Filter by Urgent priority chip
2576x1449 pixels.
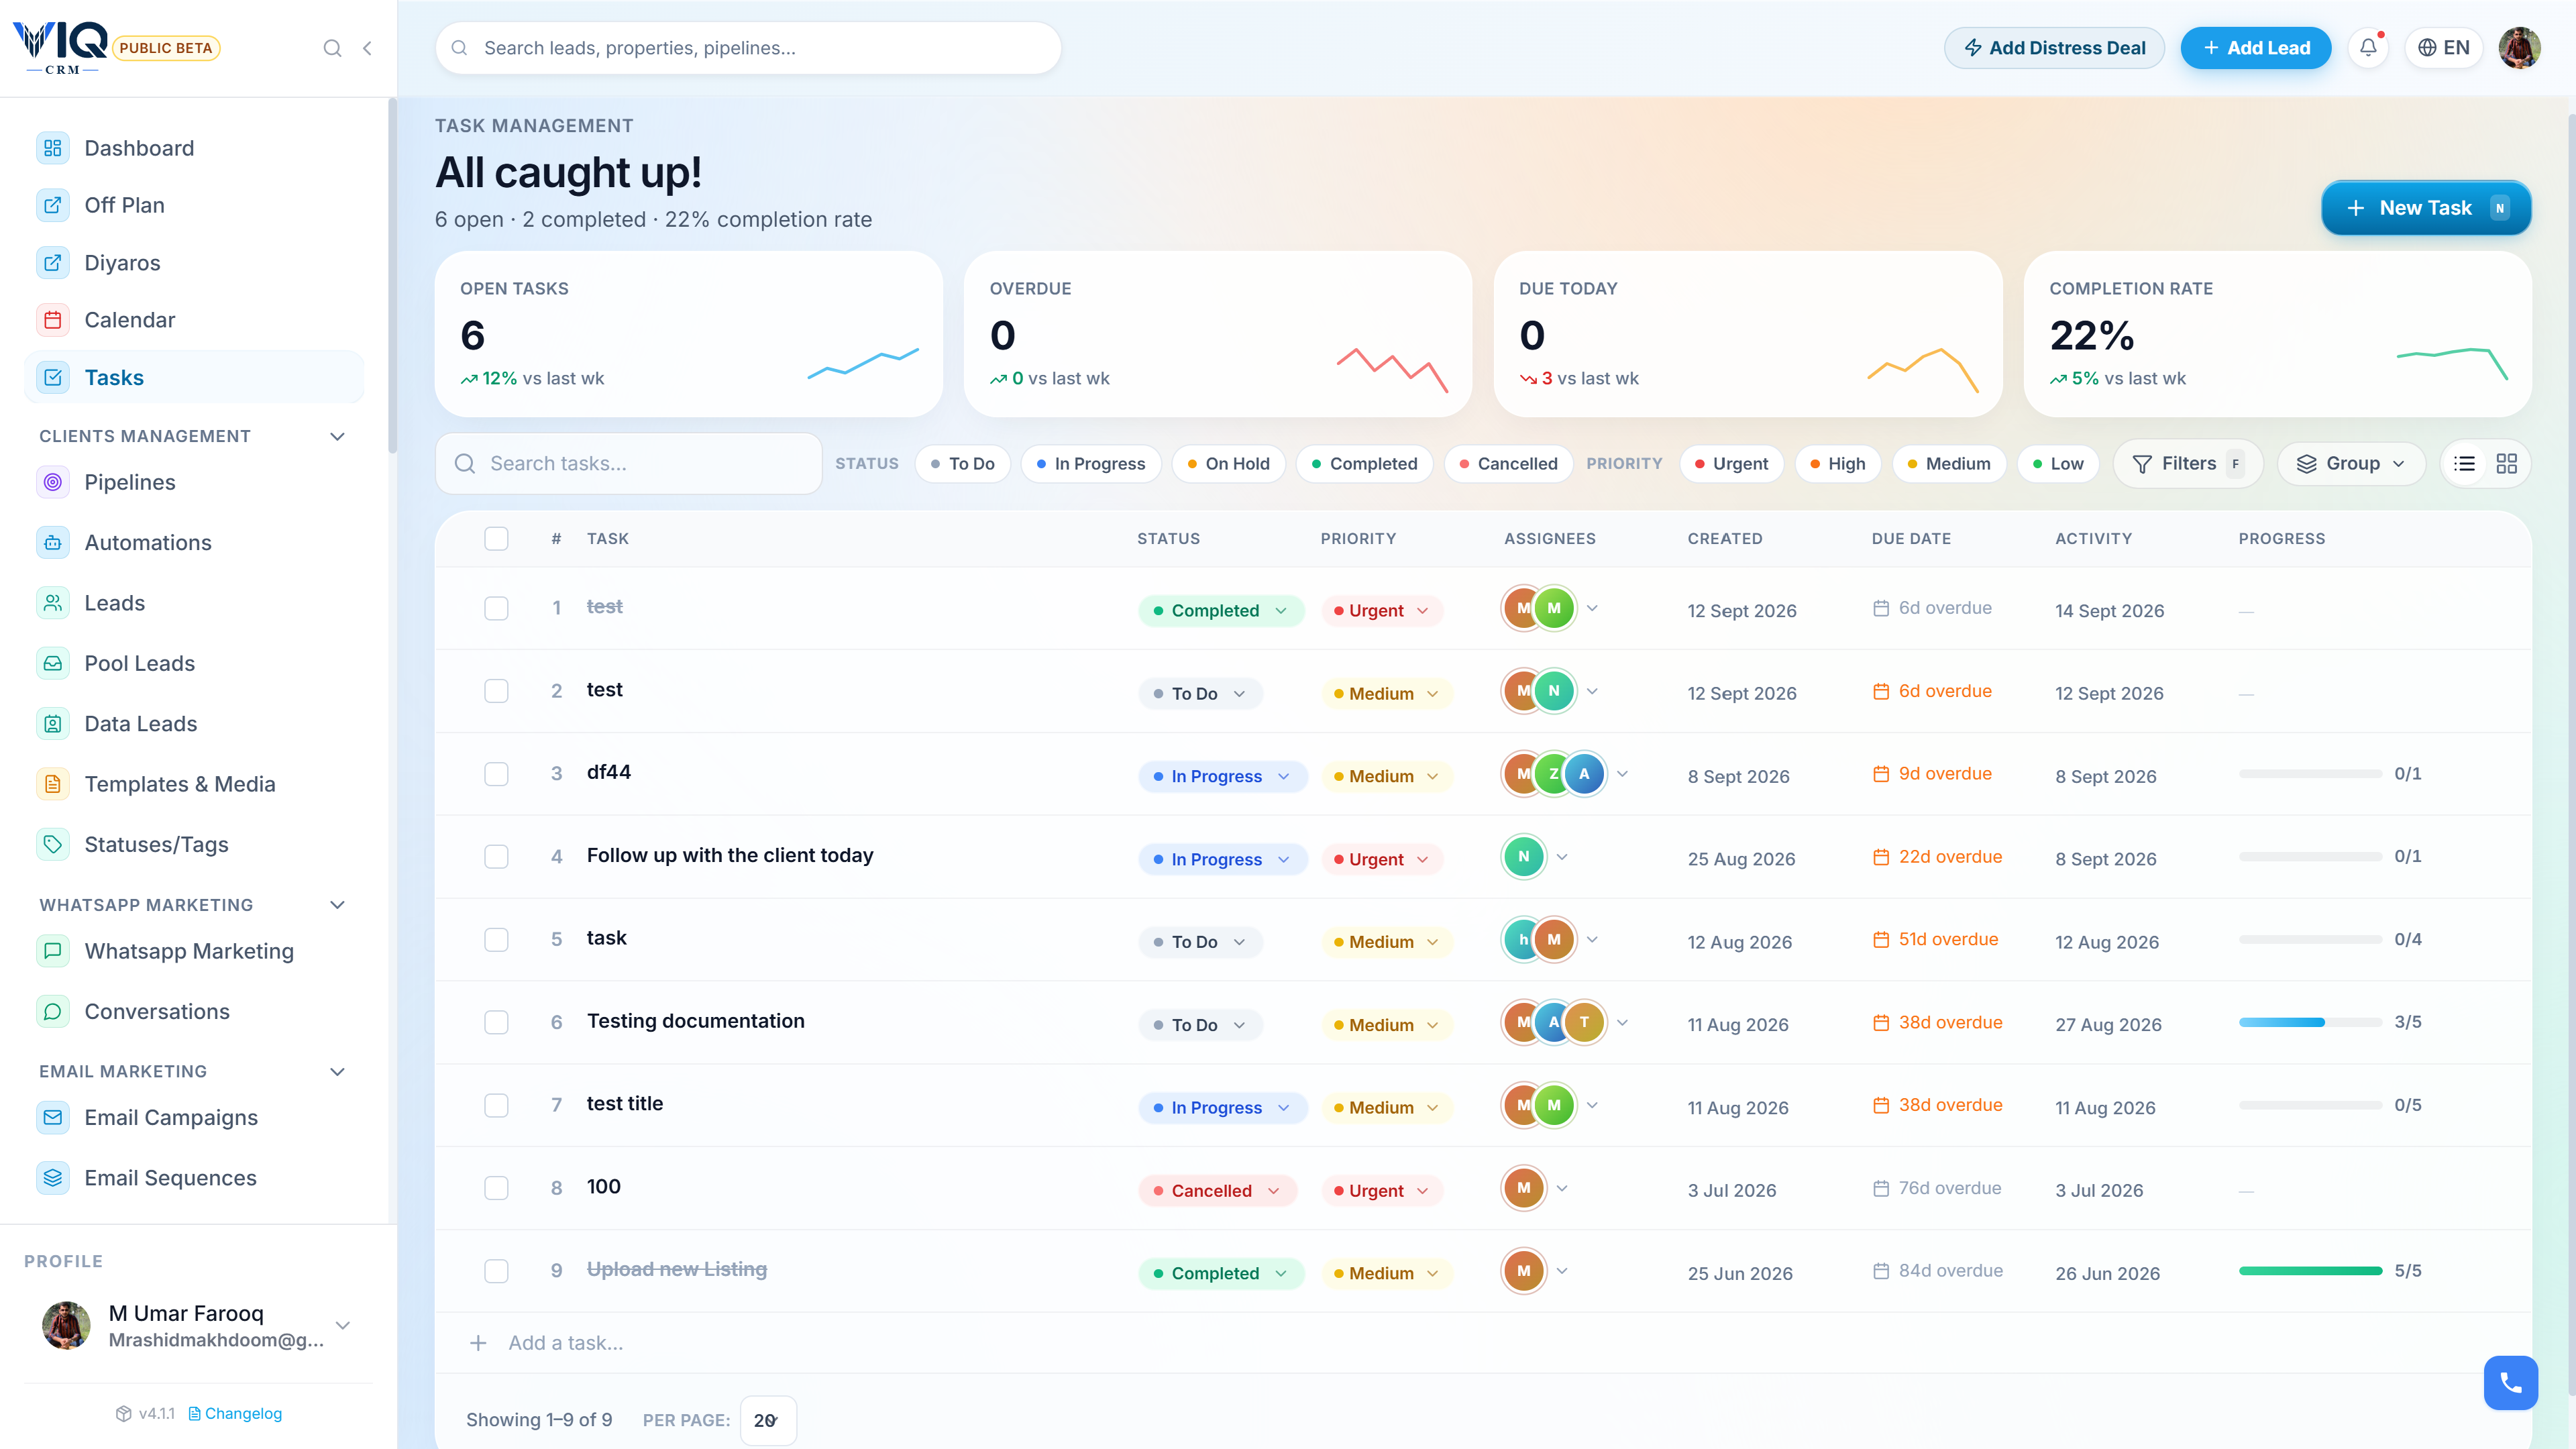point(1731,463)
